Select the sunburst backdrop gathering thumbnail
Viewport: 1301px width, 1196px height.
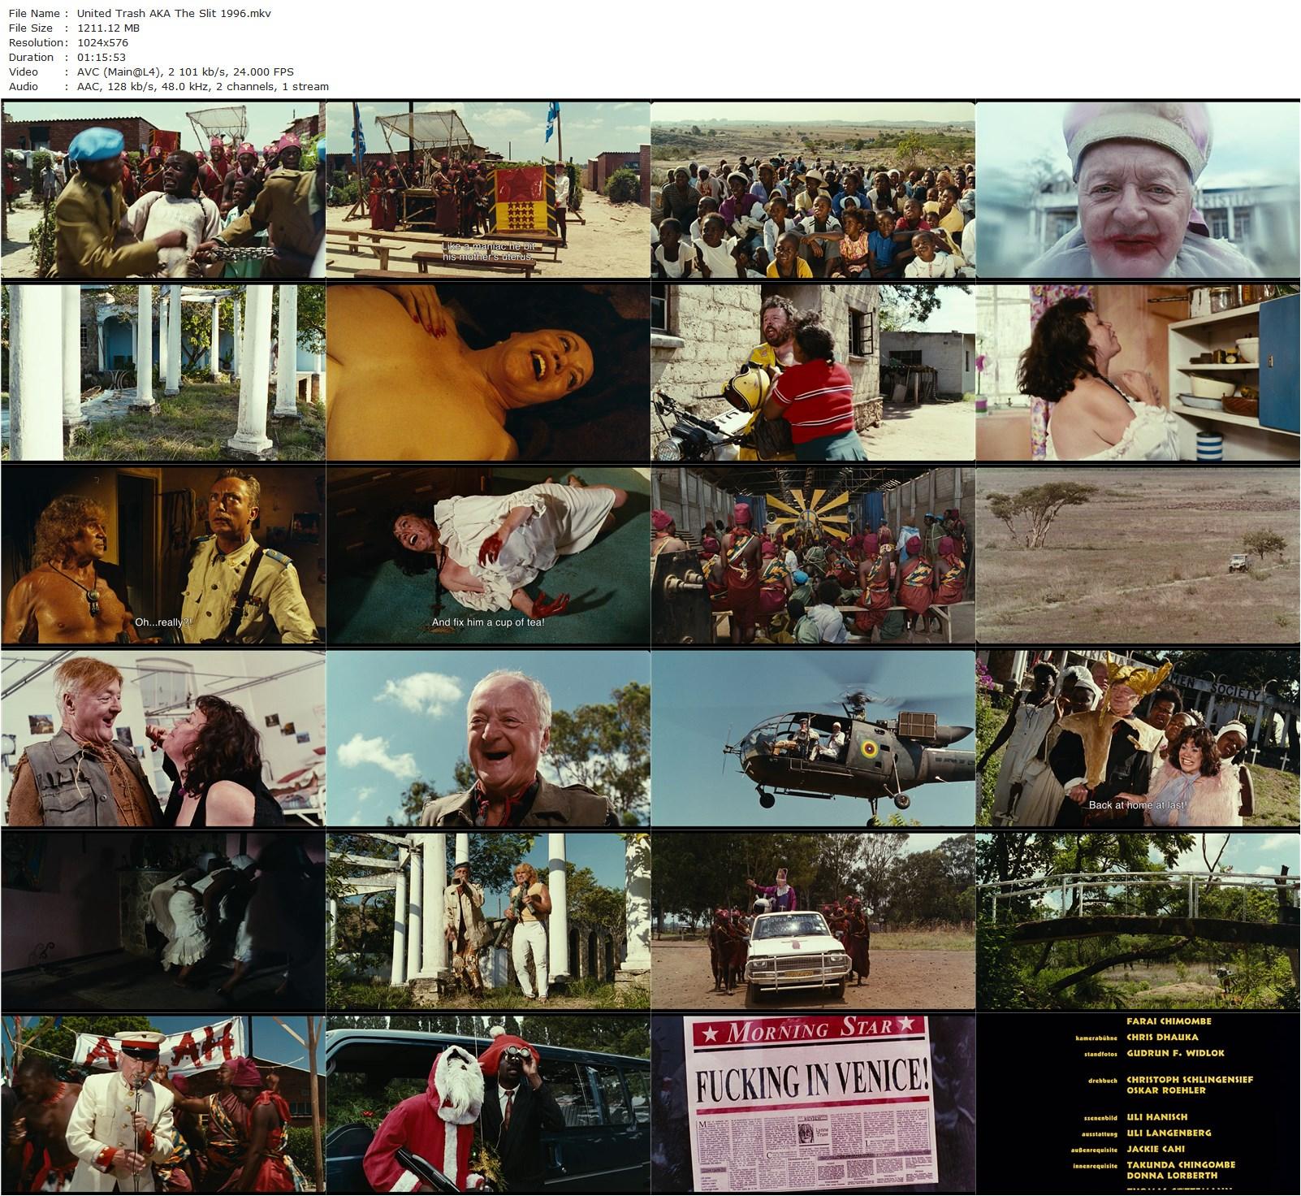(812, 555)
